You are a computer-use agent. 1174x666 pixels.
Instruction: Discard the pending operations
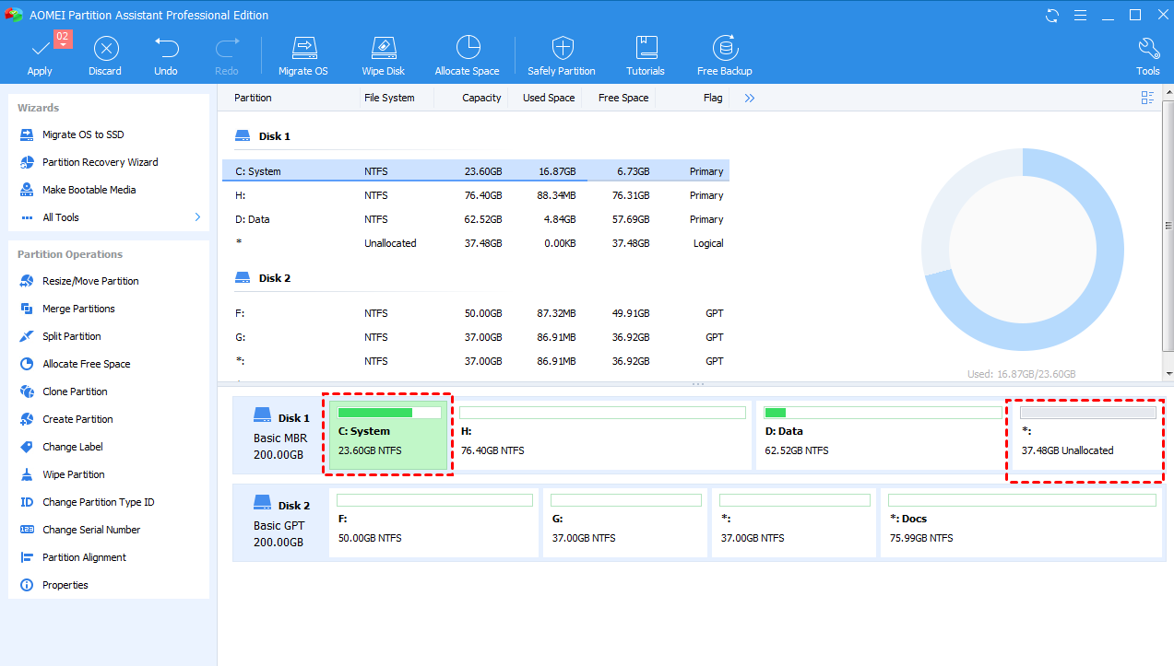coord(105,53)
